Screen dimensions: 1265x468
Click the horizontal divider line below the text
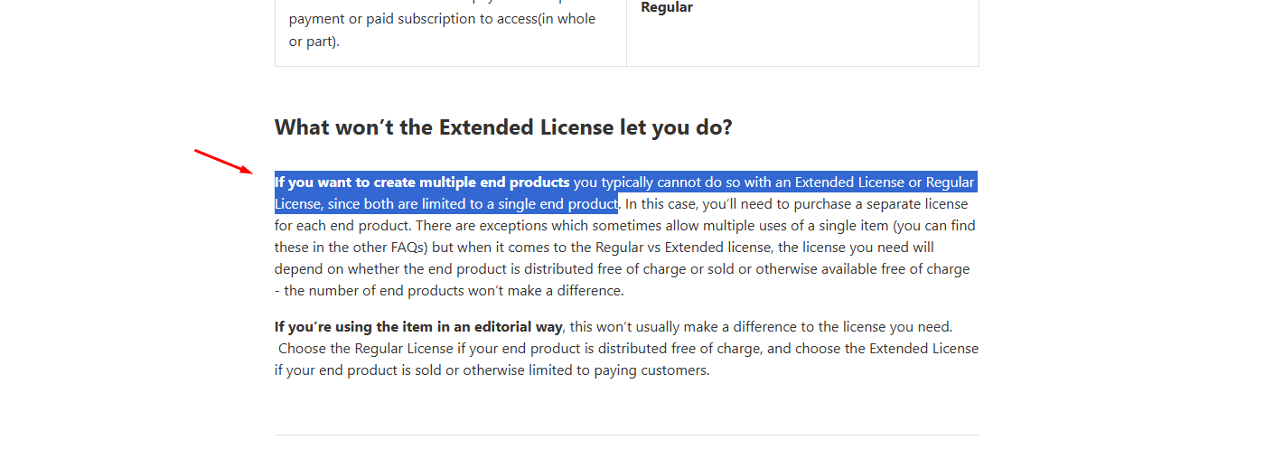[x=626, y=435]
